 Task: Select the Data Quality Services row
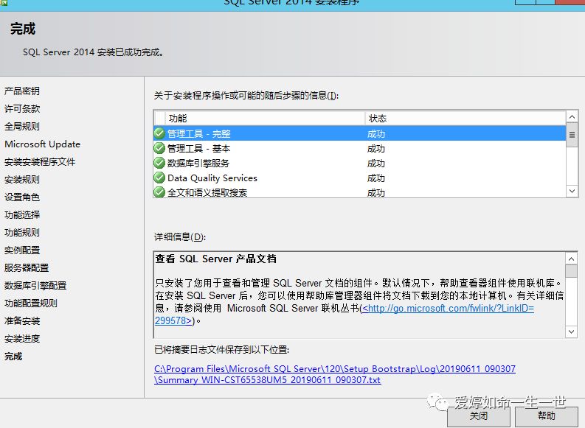[360, 178]
